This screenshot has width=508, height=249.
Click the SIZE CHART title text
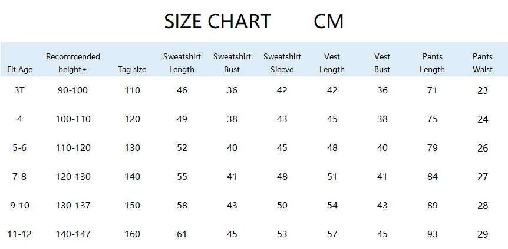point(217,22)
